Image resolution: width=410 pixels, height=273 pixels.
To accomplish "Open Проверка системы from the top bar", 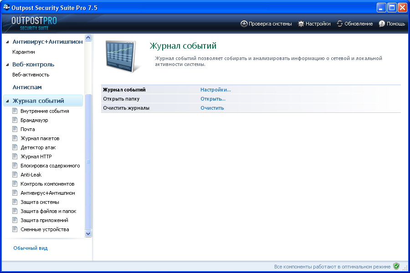I will coord(266,24).
